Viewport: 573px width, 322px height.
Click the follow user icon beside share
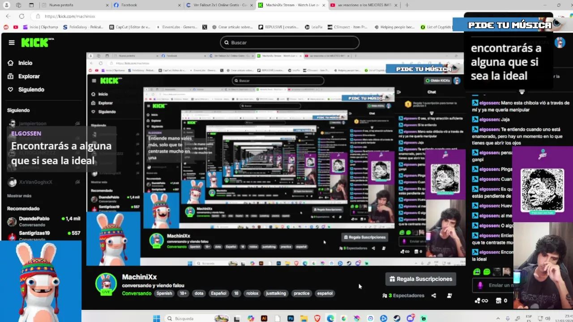pyautogui.click(x=449, y=296)
